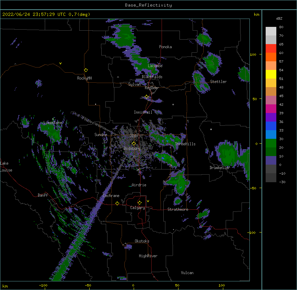The width and height of the screenshot is (297, 290).
Task: Click the 50 tick label on the bottom axis
Action: tap(177, 285)
